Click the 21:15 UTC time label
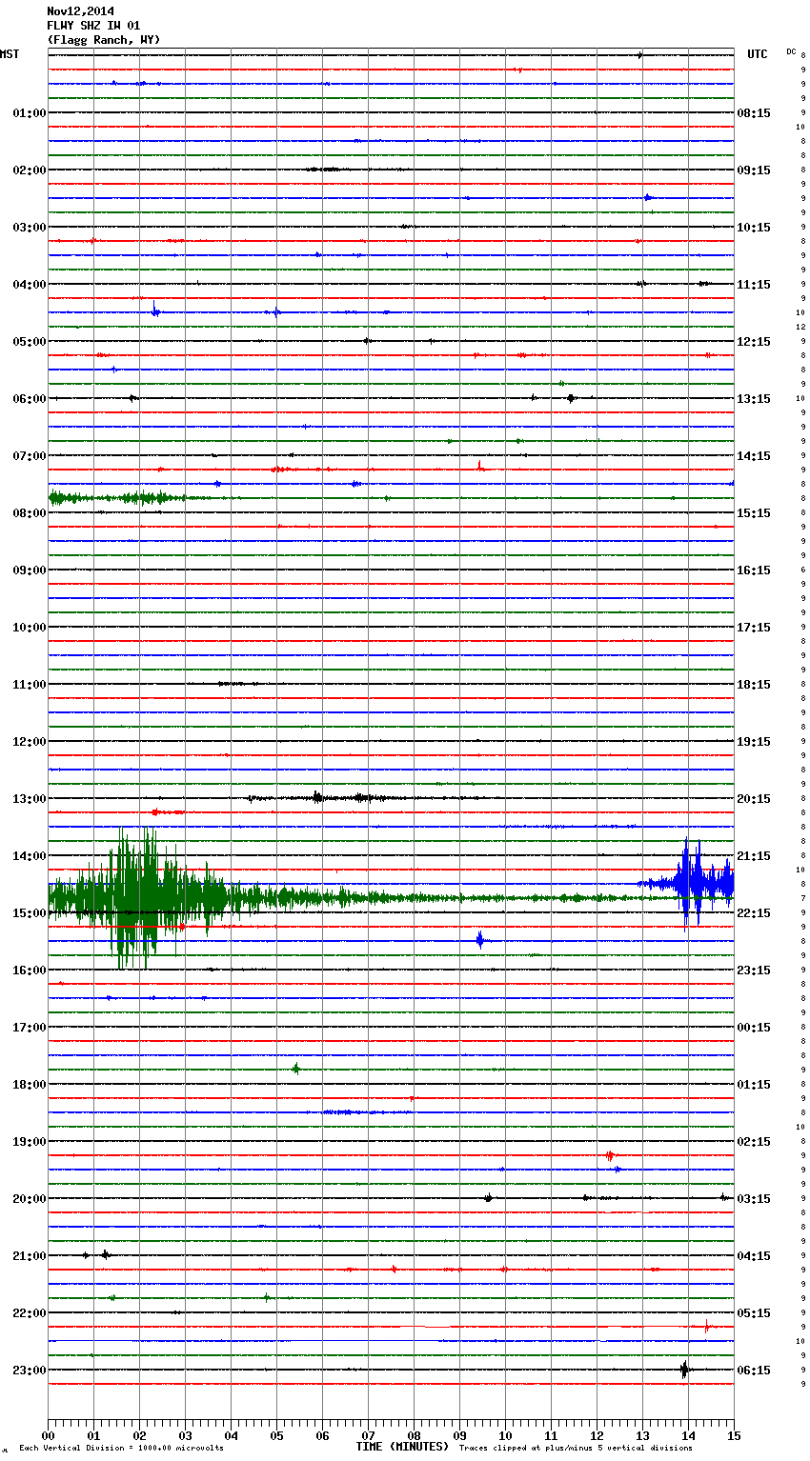The image size is (810, 1461). point(754,856)
